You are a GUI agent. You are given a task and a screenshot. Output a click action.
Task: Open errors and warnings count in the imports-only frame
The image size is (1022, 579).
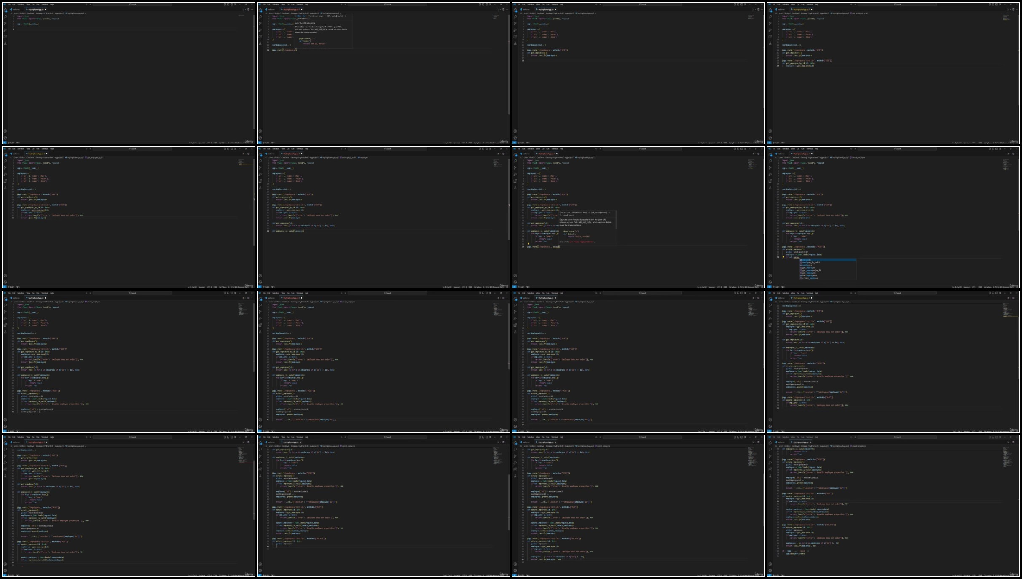pyautogui.click(x=11, y=143)
